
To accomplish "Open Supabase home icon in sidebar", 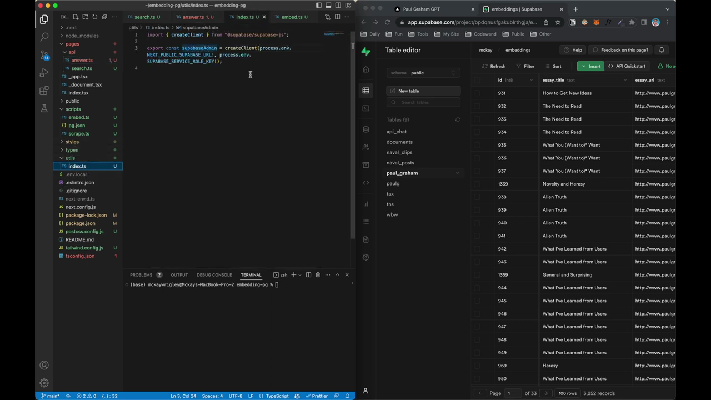I will pyautogui.click(x=365, y=69).
